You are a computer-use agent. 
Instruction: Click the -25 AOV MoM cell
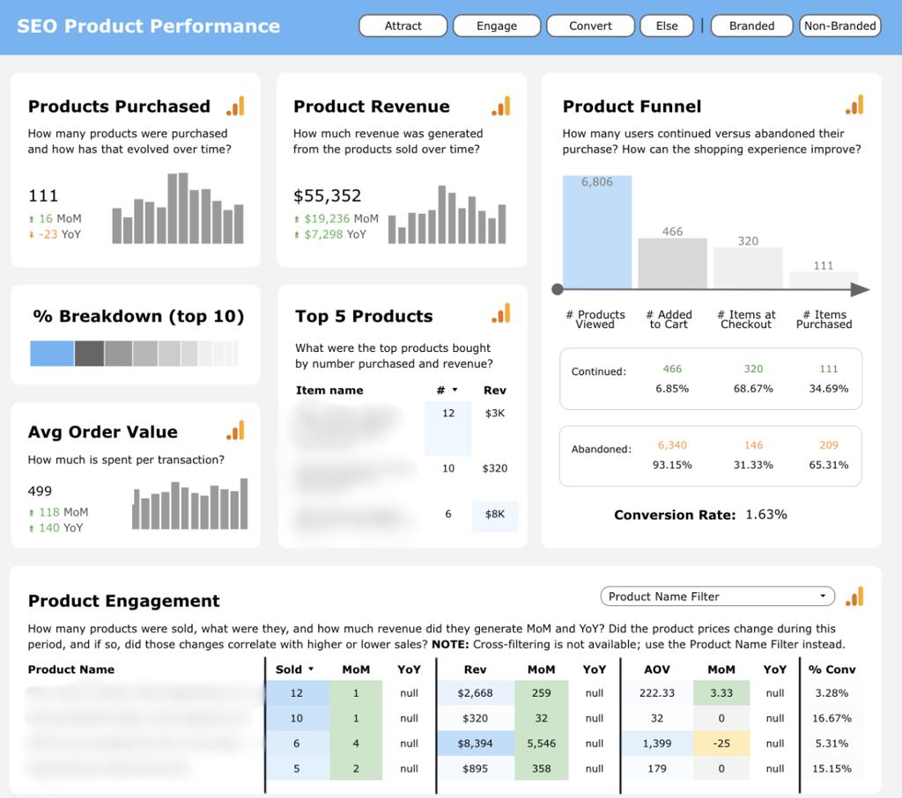point(721,743)
